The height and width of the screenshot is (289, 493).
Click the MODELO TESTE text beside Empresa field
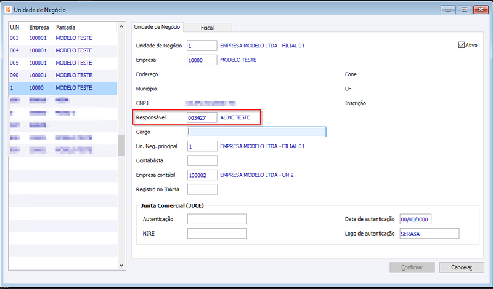(238, 60)
